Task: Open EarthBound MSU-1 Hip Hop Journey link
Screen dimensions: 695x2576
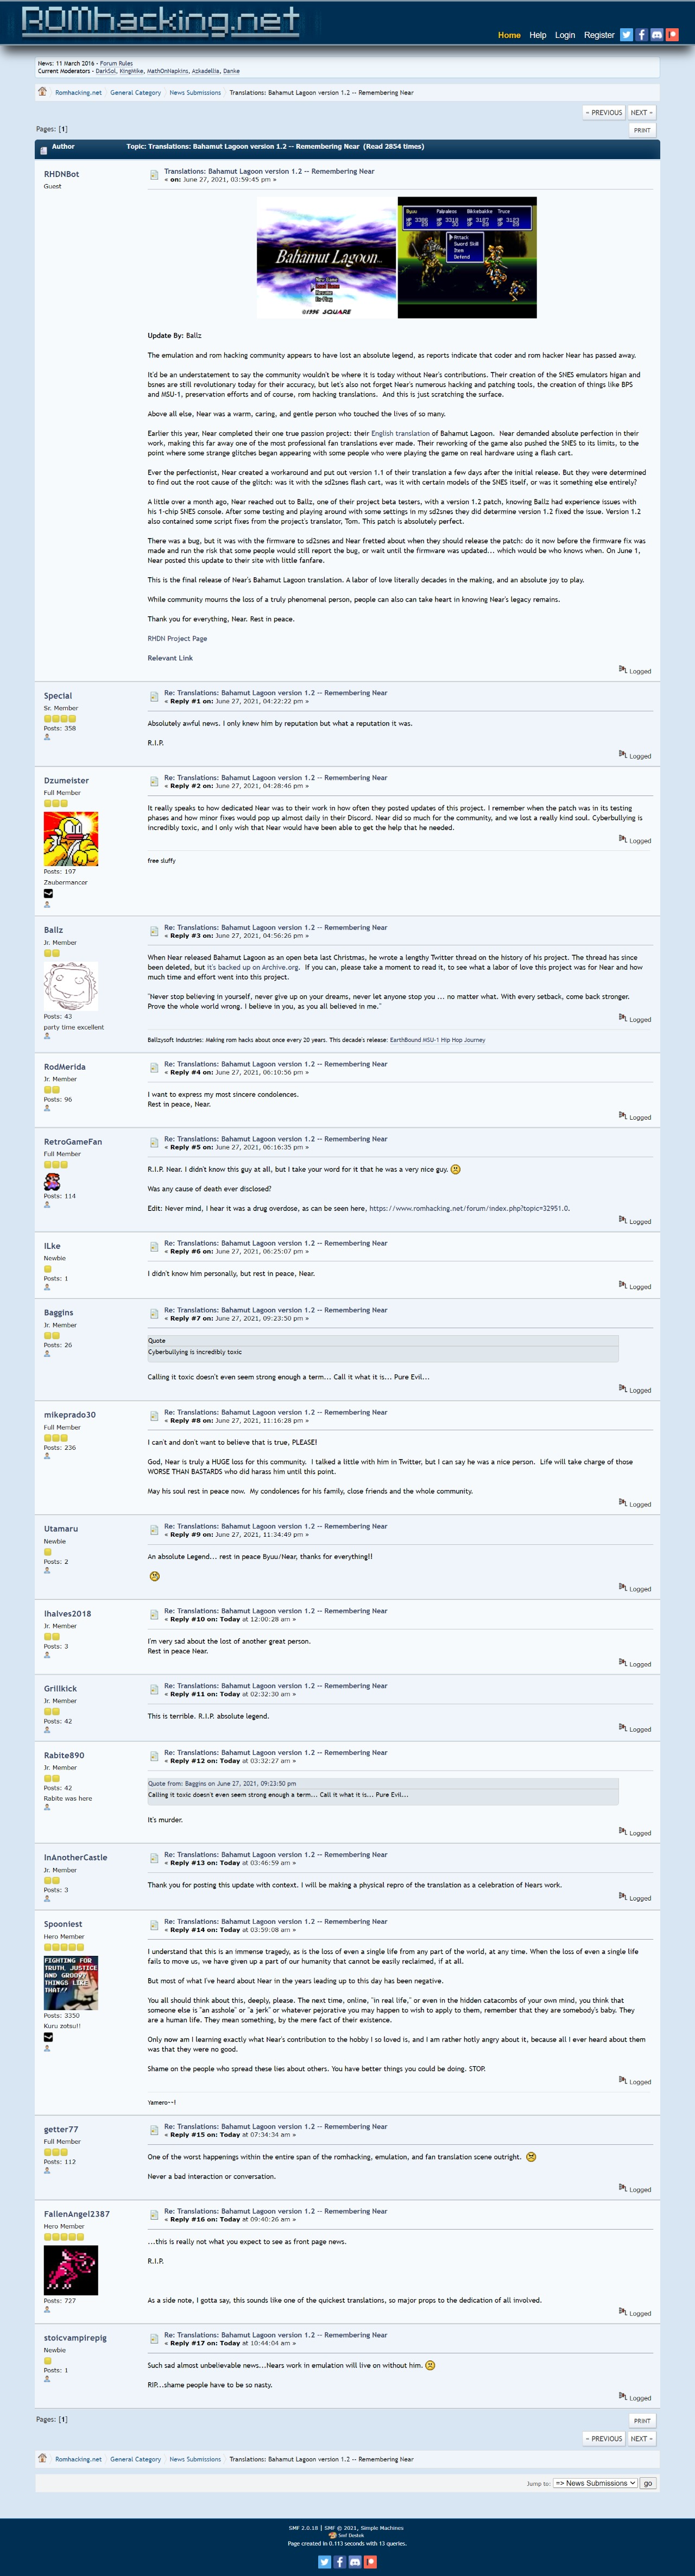Action: (x=437, y=1040)
